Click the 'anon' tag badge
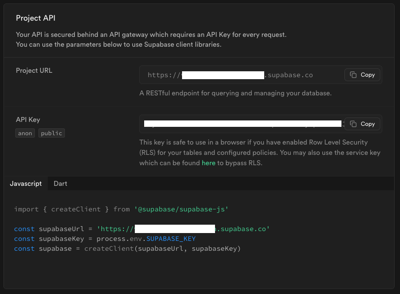Image resolution: width=400 pixels, height=294 pixels. tap(25, 133)
